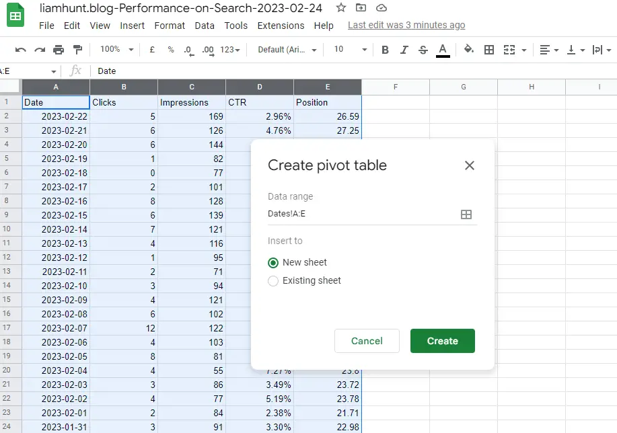Open the font size dropdown
Screen dimensions: 617x433
click(351, 50)
